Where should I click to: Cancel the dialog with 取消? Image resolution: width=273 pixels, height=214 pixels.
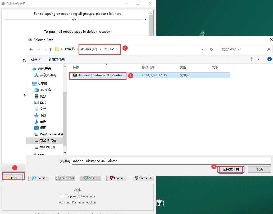[x=260, y=169]
